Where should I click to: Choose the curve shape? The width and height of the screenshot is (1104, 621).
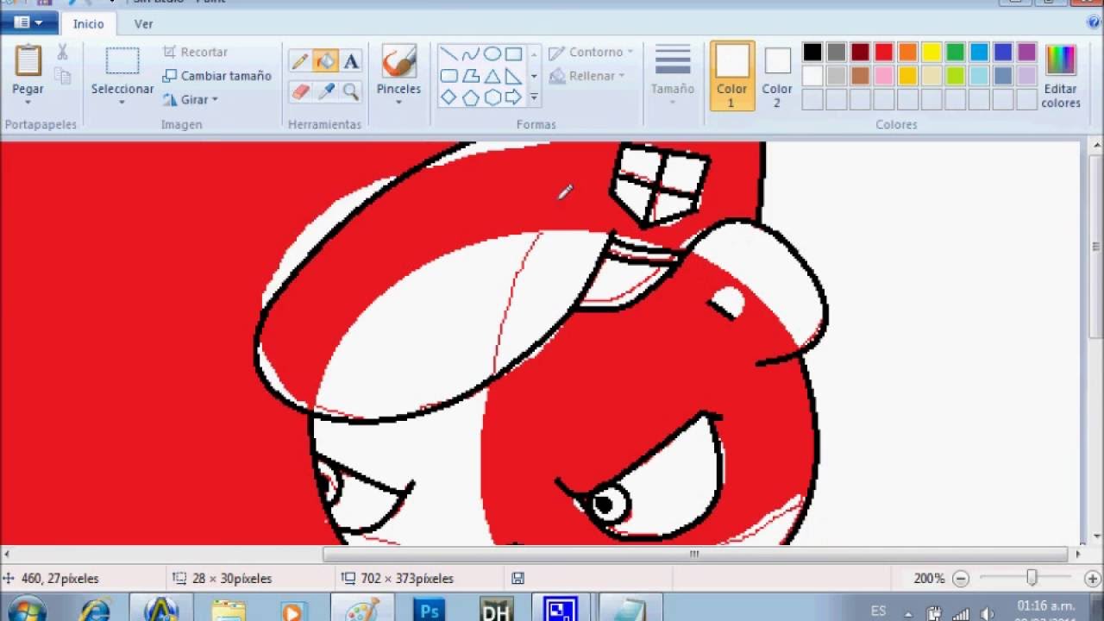[x=470, y=54]
